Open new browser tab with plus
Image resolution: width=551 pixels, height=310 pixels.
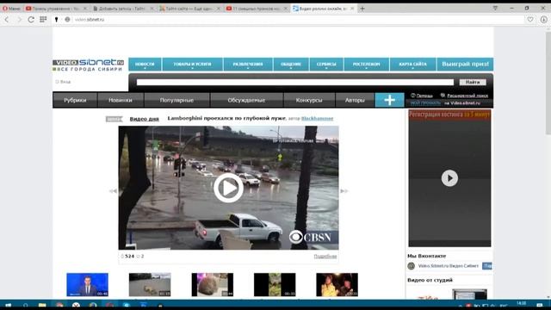click(362, 9)
